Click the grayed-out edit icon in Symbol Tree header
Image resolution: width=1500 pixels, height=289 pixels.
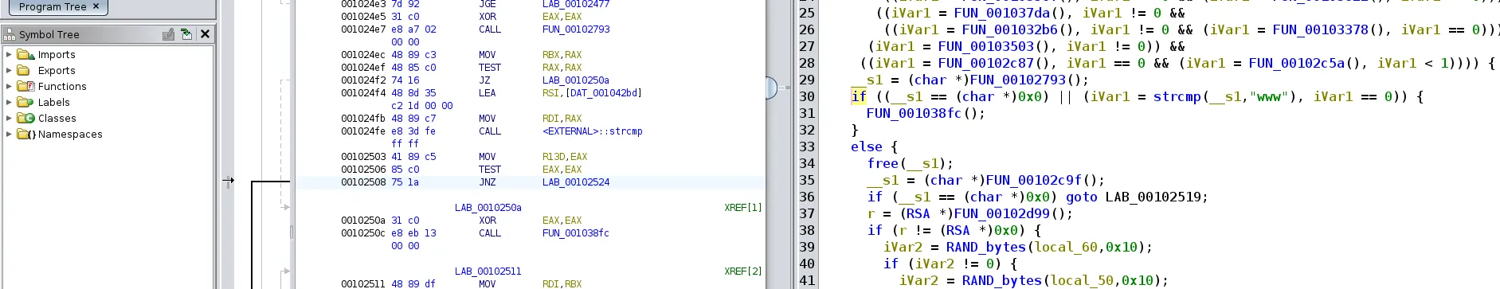168,34
